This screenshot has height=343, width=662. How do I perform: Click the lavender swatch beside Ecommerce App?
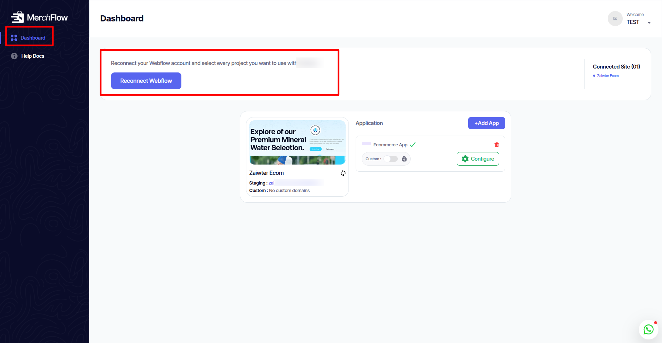[x=366, y=143]
